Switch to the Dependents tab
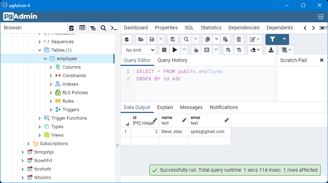This screenshot has width=328, height=183. click(280, 28)
